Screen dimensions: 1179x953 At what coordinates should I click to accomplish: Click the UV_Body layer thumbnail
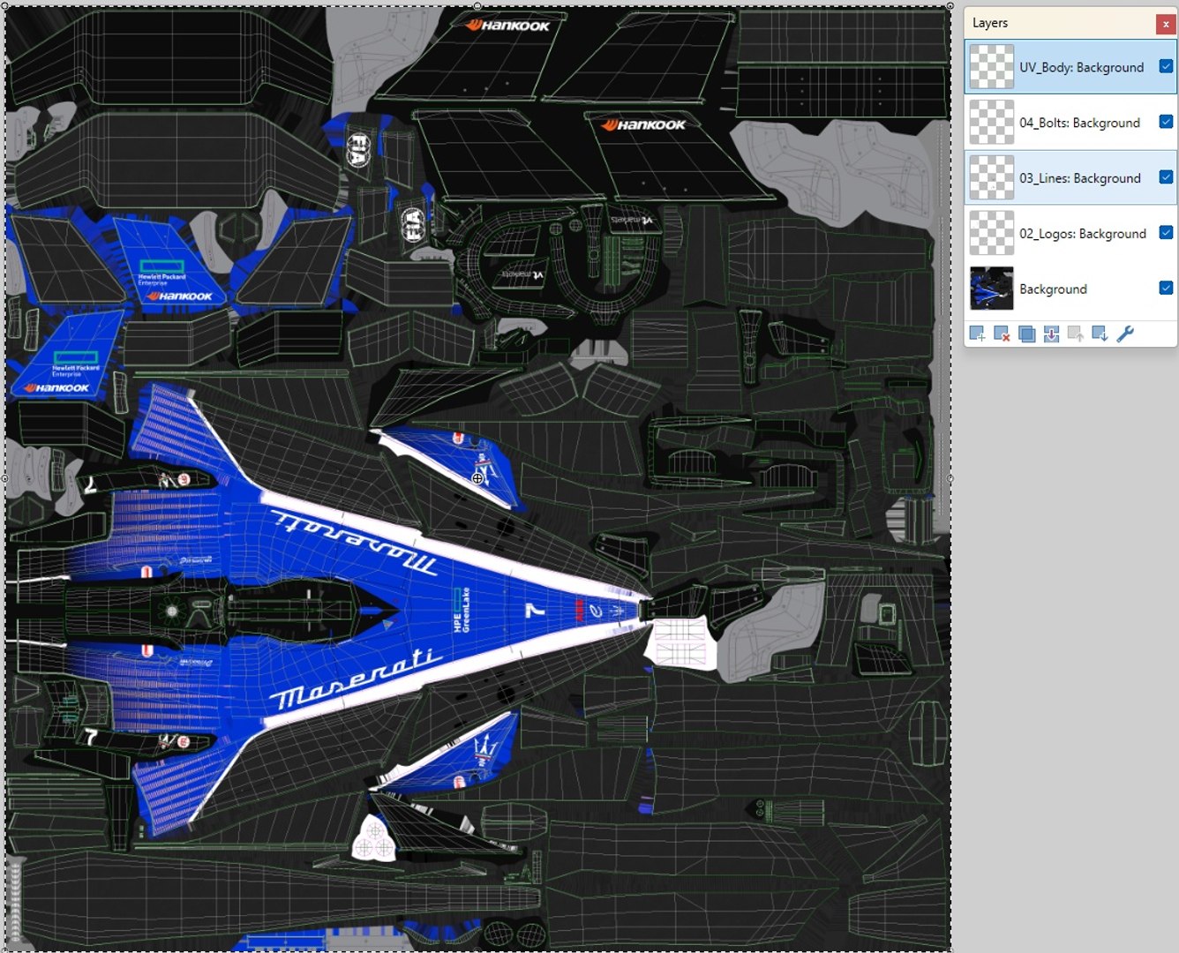point(992,67)
